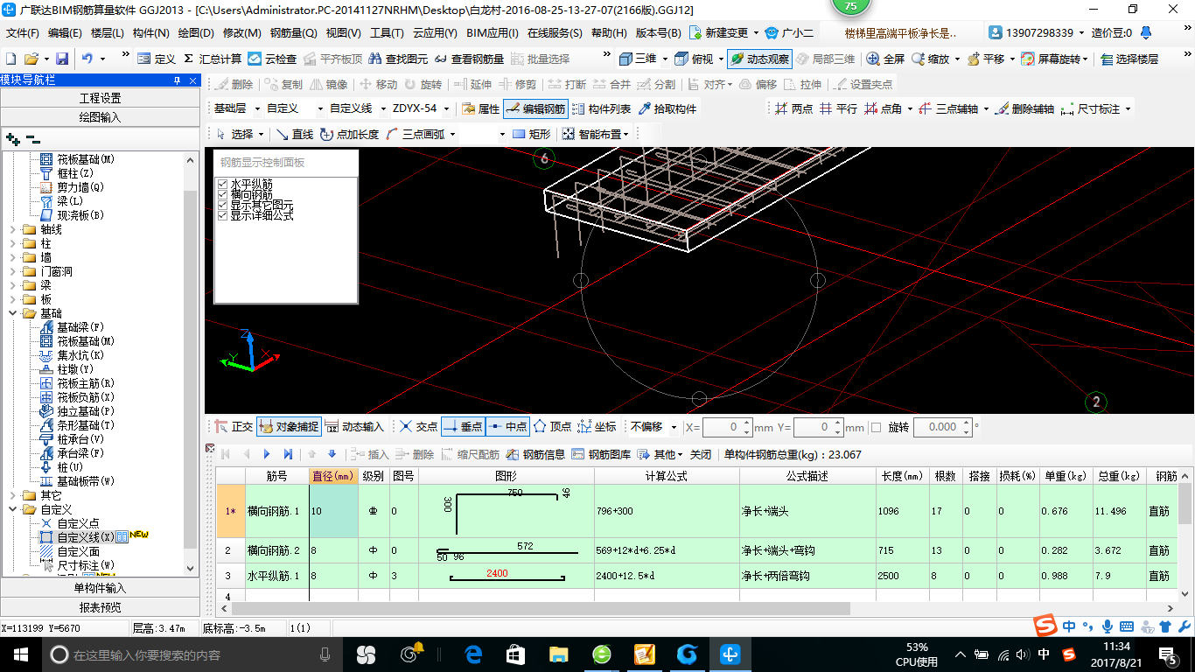Click 删除辅轴 delete auxiliary axis
Viewport: 1195px width, 672px height.
(x=1024, y=109)
